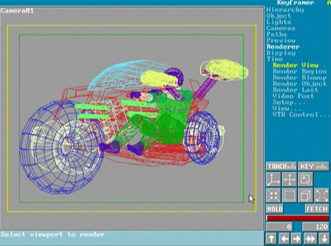Step back with the left arrow button
This screenshot has height=246, width=331.
[285, 238]
